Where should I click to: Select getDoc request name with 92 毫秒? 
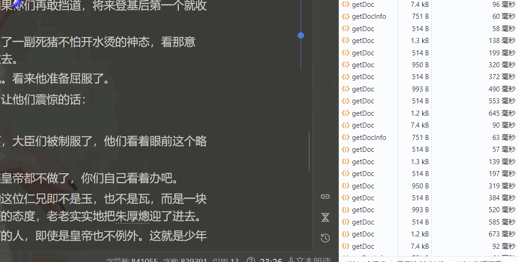[x=363, y=246]
